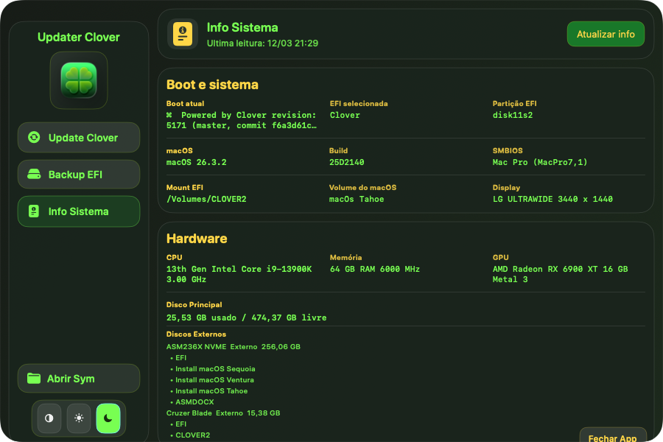Click the Boot e sistema heading
The image size is (663, 442).
pyautogui.click(x=212, y=85)
